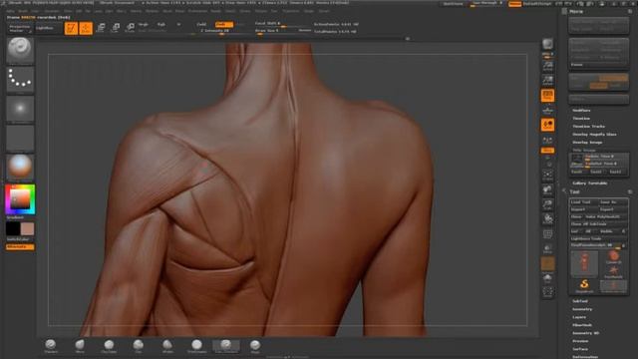Open the Dots stroke type selector
638x359 pixels.
[x=20, y=80]
